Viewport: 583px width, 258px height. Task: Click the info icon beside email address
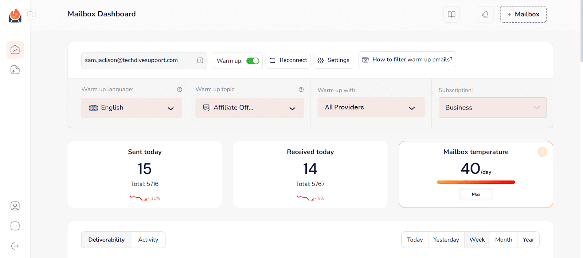coord(200,60)
